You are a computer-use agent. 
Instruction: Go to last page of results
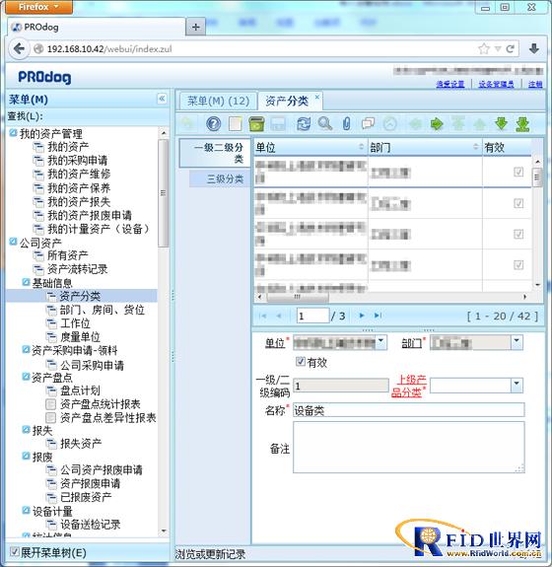[x=378, y=316]
